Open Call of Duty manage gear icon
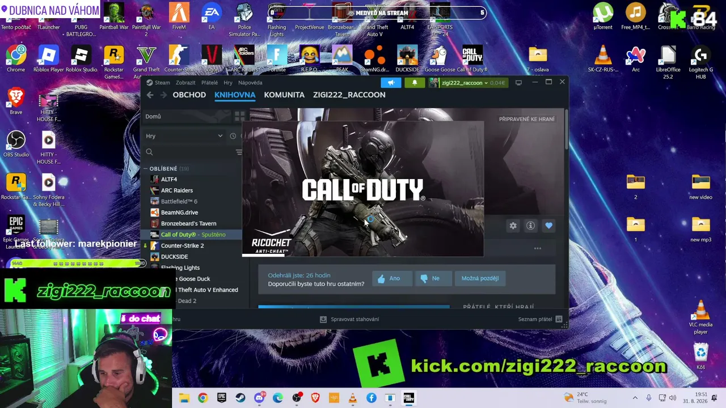This screenshot has height=408, width=726. click(513, 226)
